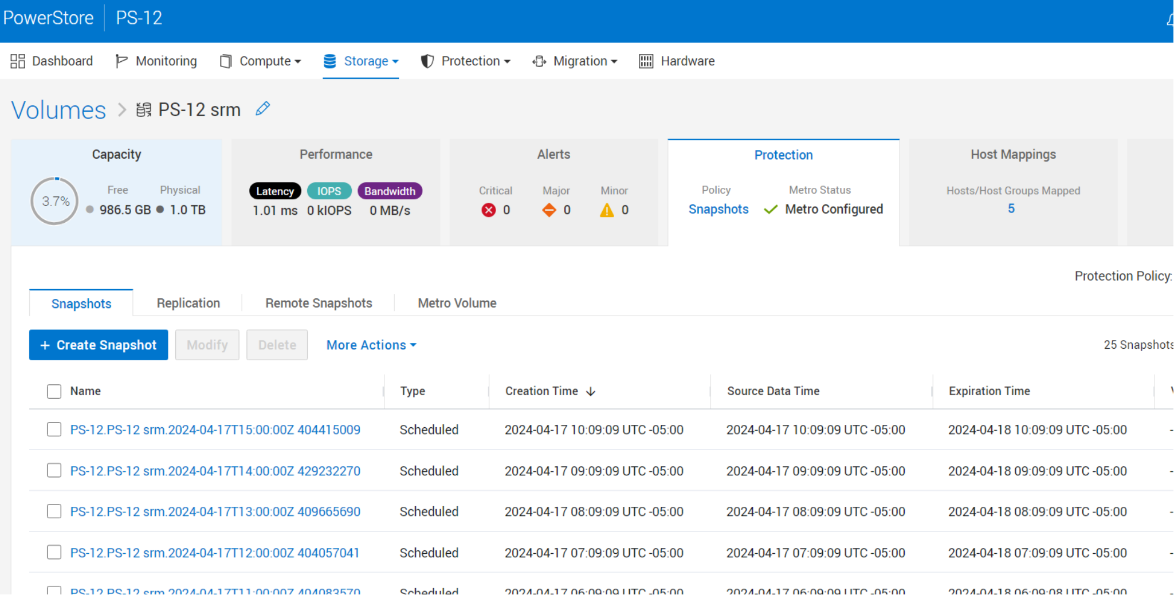Click the Create Snapshot button
This screenshot has width=1174, height=595.
coord(99,345)
